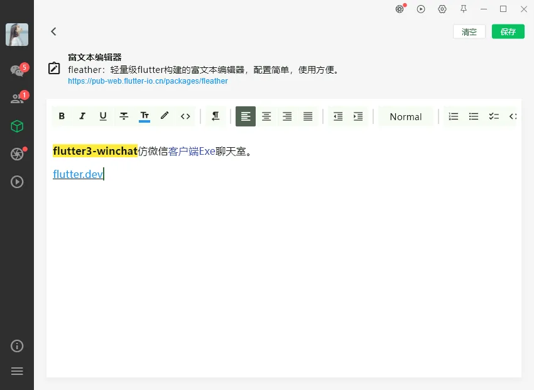Toggle inline code formatting
Screen dimensions: 534x390
point(185,116)
